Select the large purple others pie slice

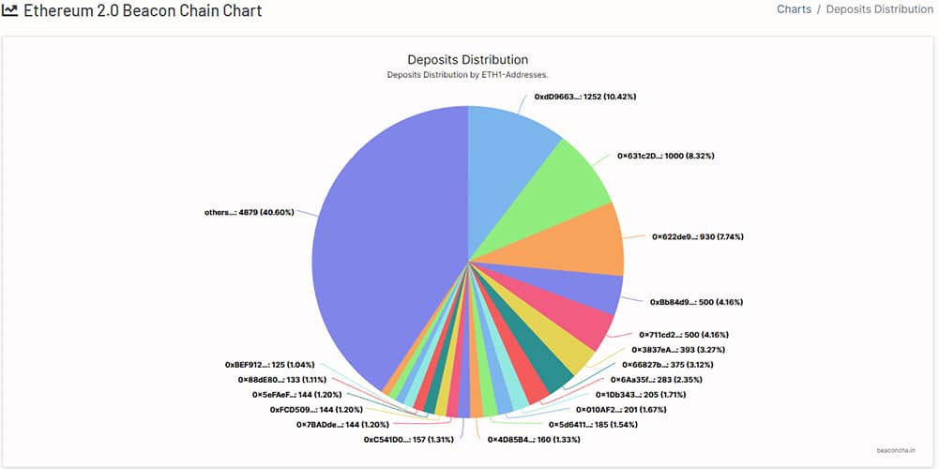coord(375,253)
